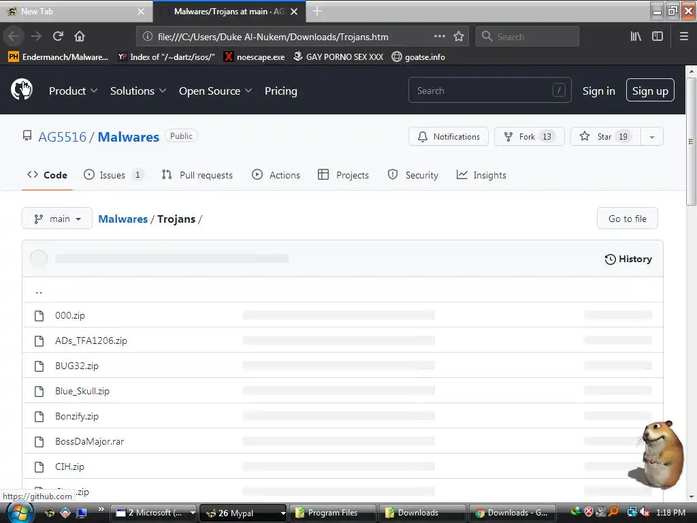Open BossDaMajor.rar
The width and height of the screenshot is (697, 523).
89,441
